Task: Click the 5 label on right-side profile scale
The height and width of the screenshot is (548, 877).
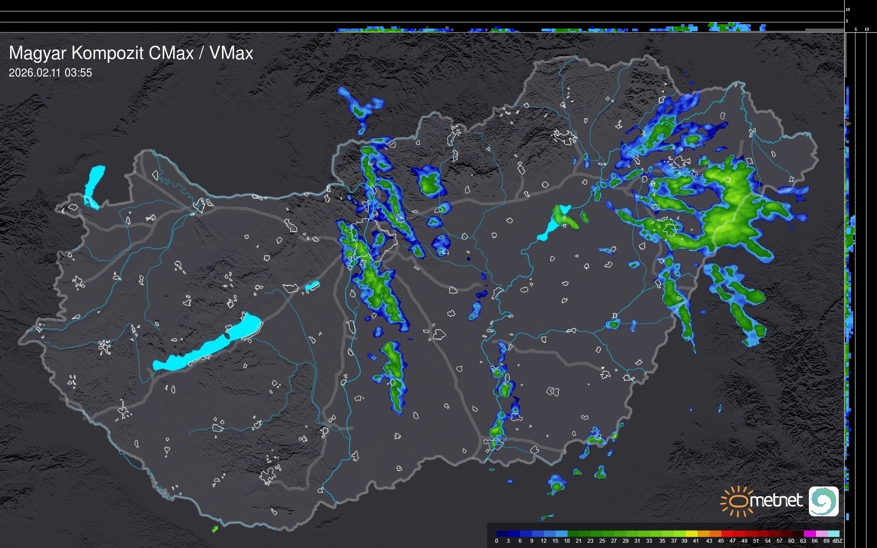Action: (x=855, y=29)
